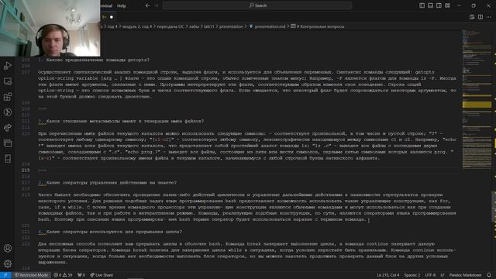This screenshot has height=279, width=496.
Task: Open the Customize Layout icon
Action: point(447,5)
